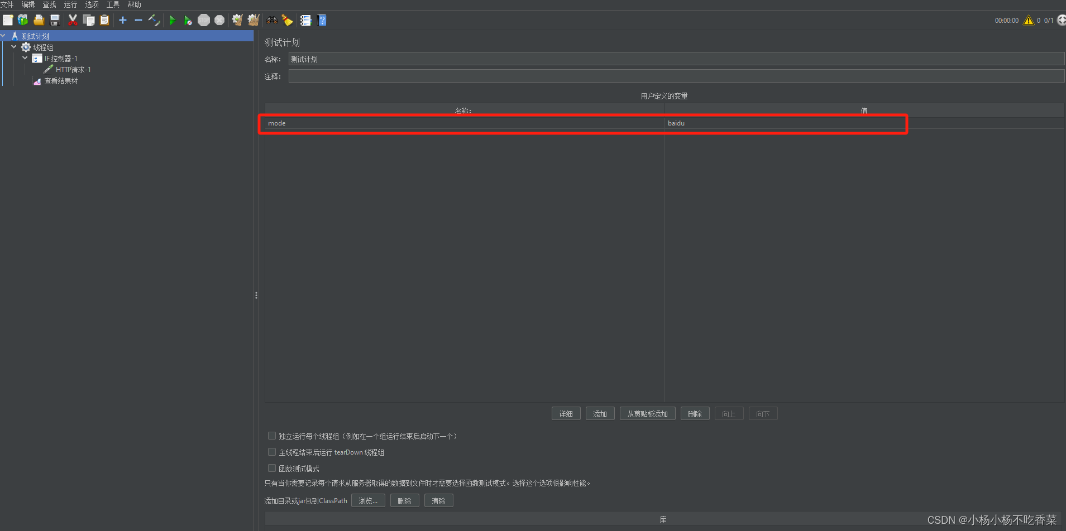Click the grey STOP icon

point(204,20)
